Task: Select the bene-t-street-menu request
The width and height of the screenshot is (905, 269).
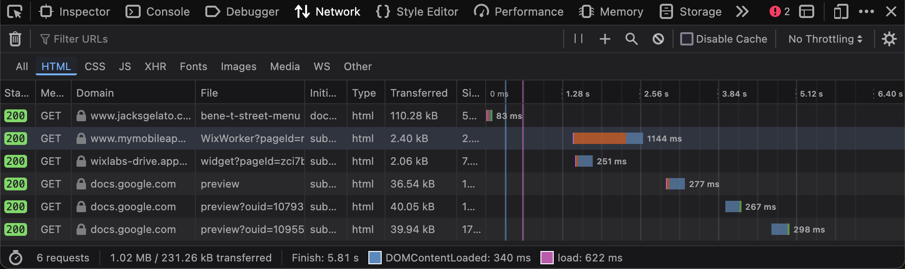Action: point(250,116)
